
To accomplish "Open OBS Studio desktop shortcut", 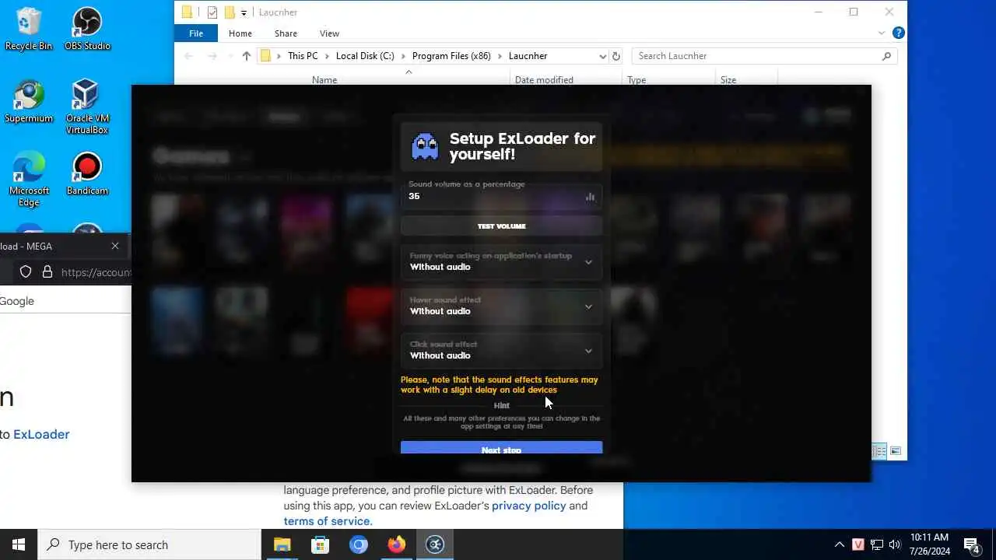I will 87,29.
